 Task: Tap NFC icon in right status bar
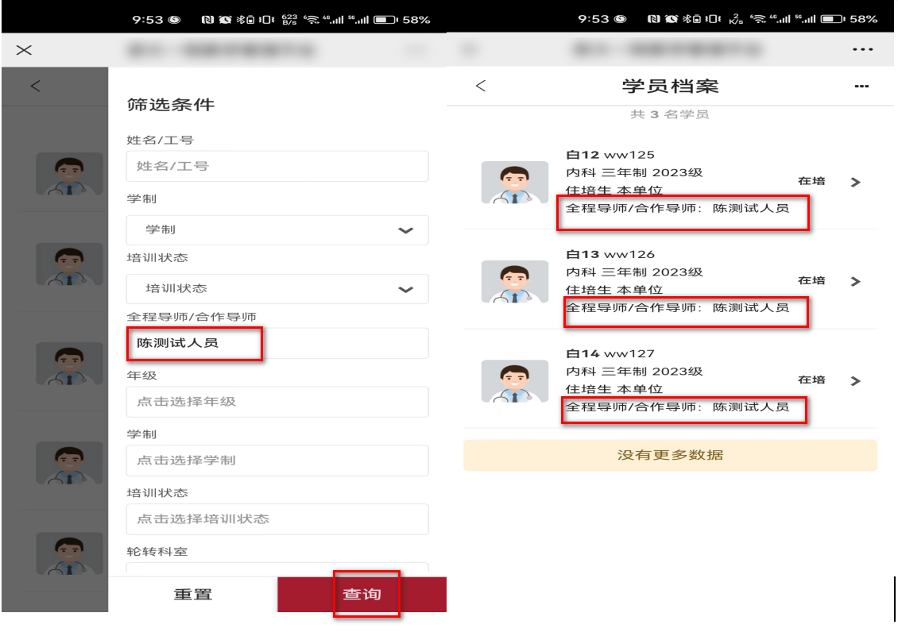pos(653,20)
